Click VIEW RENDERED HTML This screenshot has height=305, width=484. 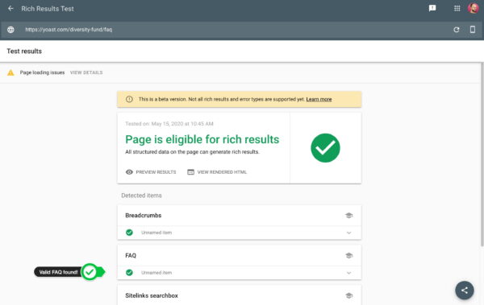pos(217,172)
